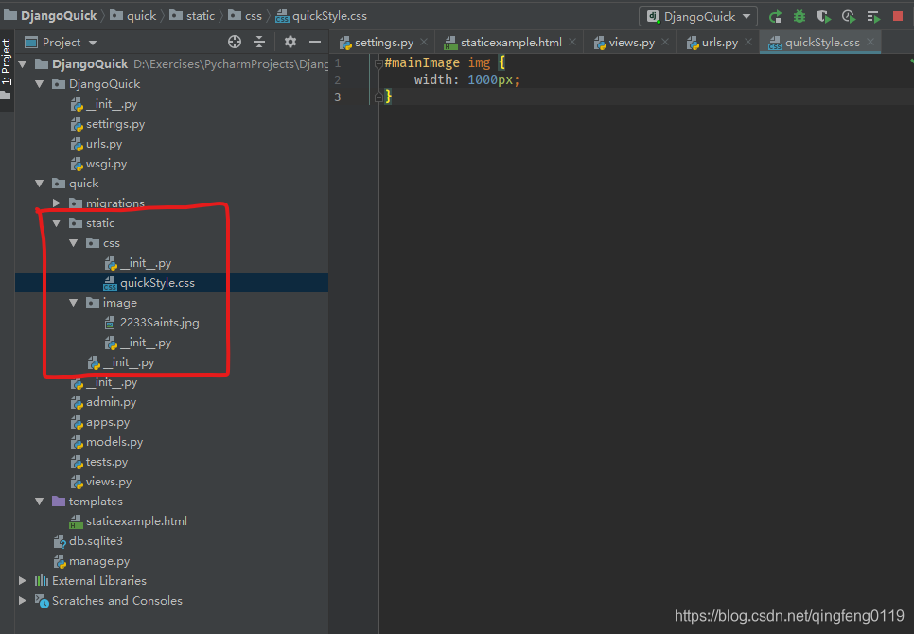Click the DjangoQuick breadcrumb in navigation bar

(50, 16)
